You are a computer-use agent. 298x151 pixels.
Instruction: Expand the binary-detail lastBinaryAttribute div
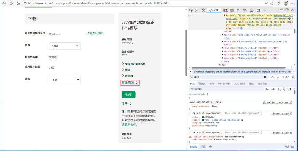223,41
